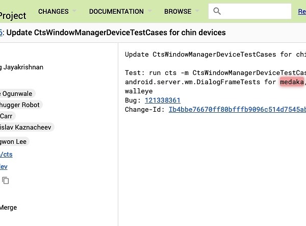This screenshot has height=226, width=306.
Task: Open the branch link below /cts
Action: (4, 166)
